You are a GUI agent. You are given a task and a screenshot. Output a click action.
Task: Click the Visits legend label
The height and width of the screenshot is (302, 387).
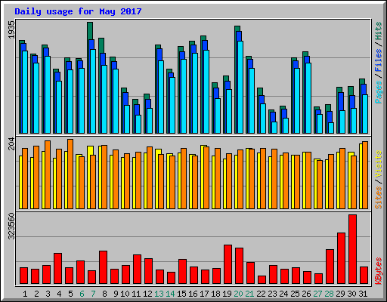click(379, 164)
